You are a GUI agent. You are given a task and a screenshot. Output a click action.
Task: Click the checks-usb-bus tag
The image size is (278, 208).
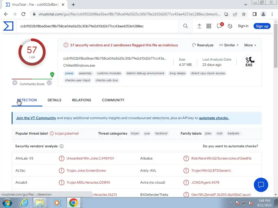[107, 80]
